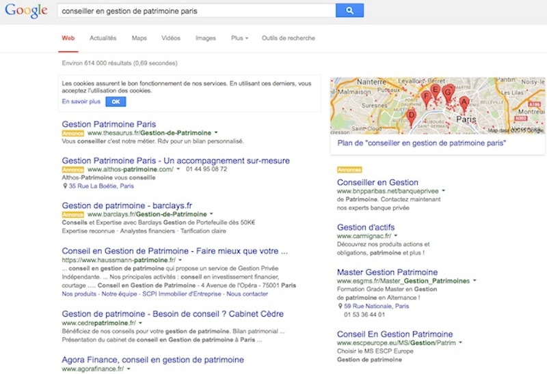This screenshot has width=547, height=374.
Task: Open the Master Gestion Patrimoine ad
Action: [x=387, y=272]
